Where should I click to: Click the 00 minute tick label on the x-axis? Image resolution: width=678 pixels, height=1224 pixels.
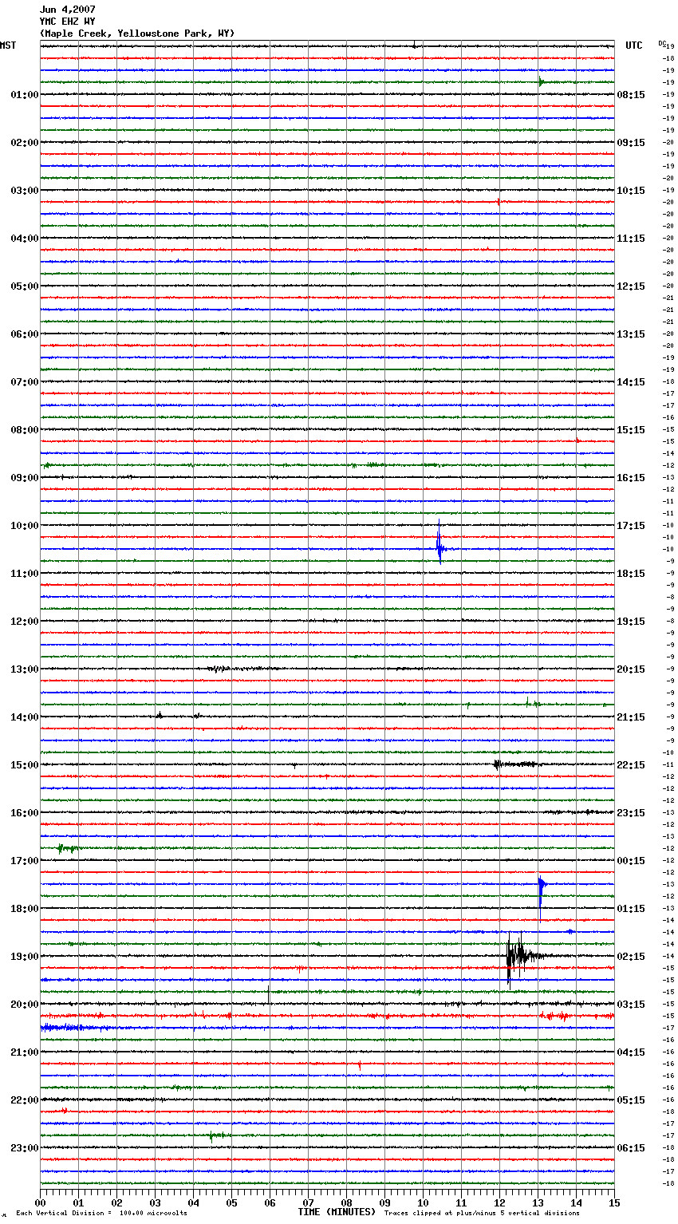pos(40,1202)
